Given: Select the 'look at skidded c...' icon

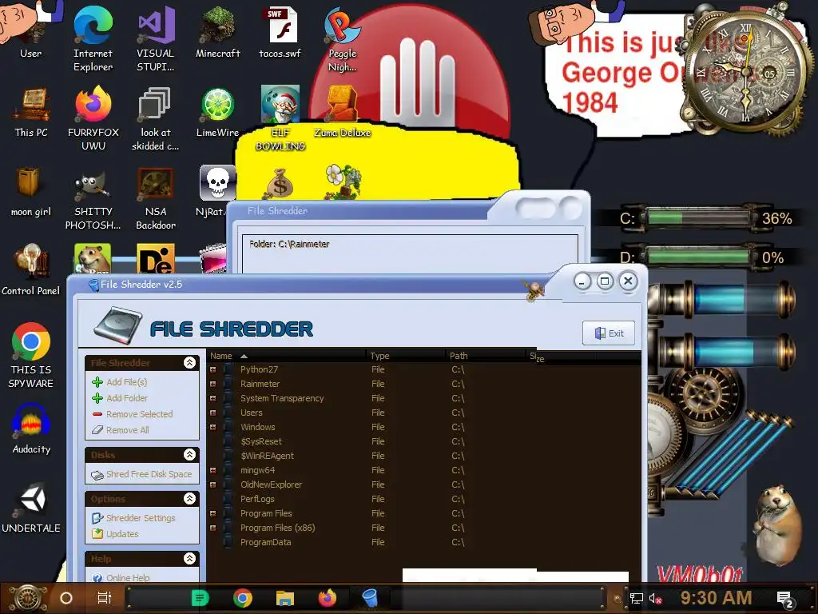Looking at the screenshot, I should [156, 118].
